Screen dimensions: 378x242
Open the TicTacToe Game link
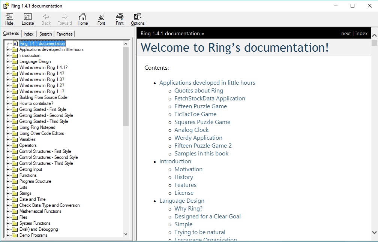195,114
